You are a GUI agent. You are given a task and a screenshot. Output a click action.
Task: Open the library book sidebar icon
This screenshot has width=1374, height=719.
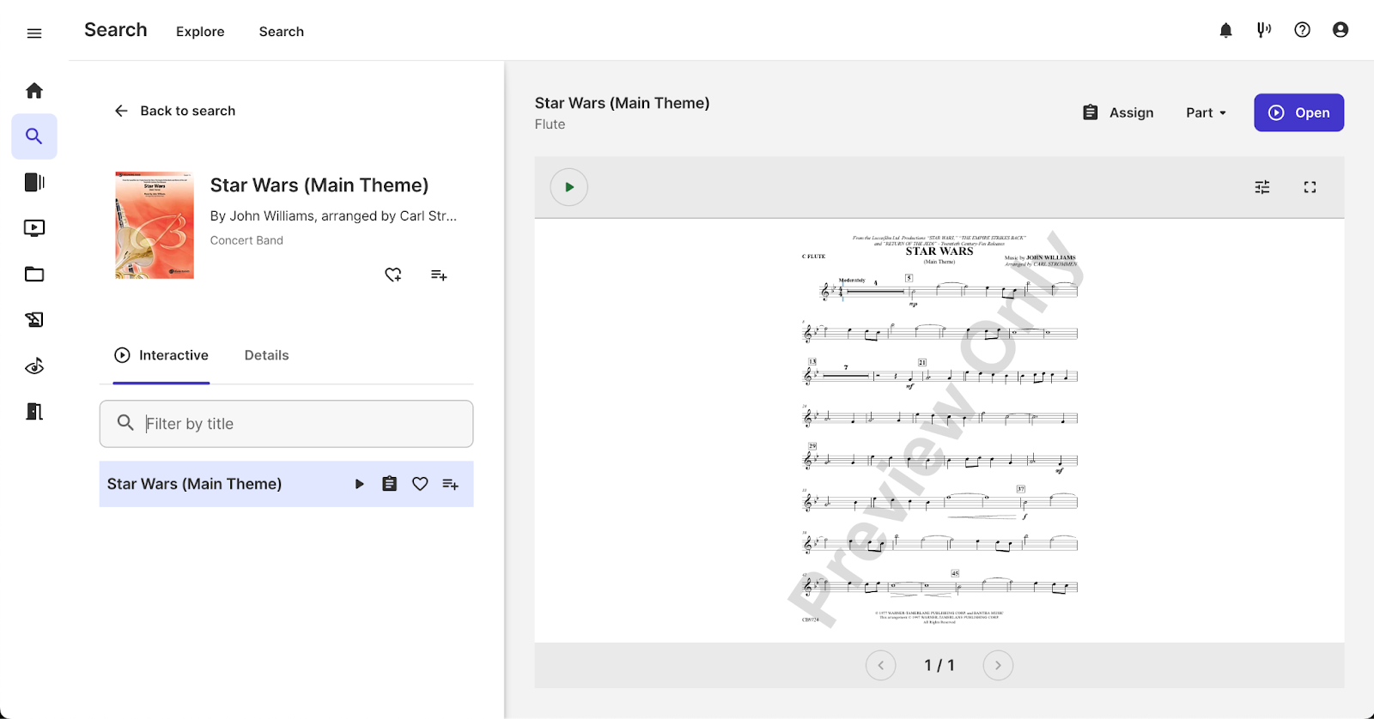(34, 182)
